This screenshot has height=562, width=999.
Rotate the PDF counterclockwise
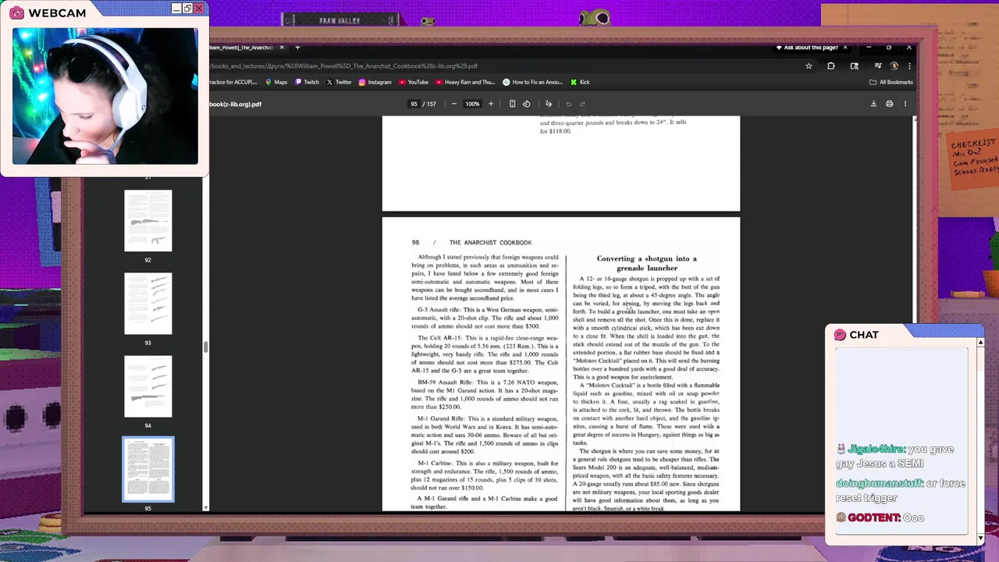pyautogui.click(x=526, y=104)
